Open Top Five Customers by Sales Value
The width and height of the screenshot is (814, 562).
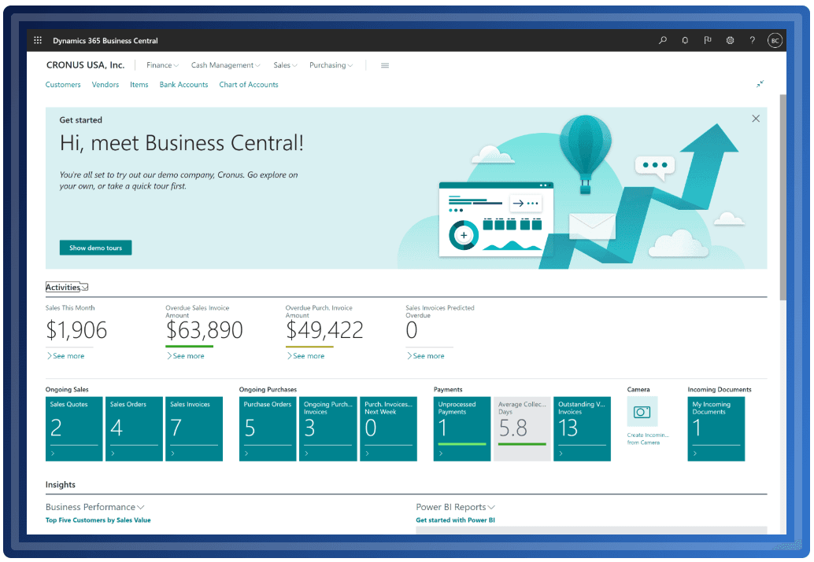point(98,520)
